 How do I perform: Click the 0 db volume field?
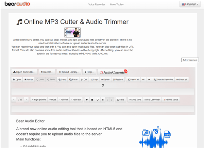[20, 100]
